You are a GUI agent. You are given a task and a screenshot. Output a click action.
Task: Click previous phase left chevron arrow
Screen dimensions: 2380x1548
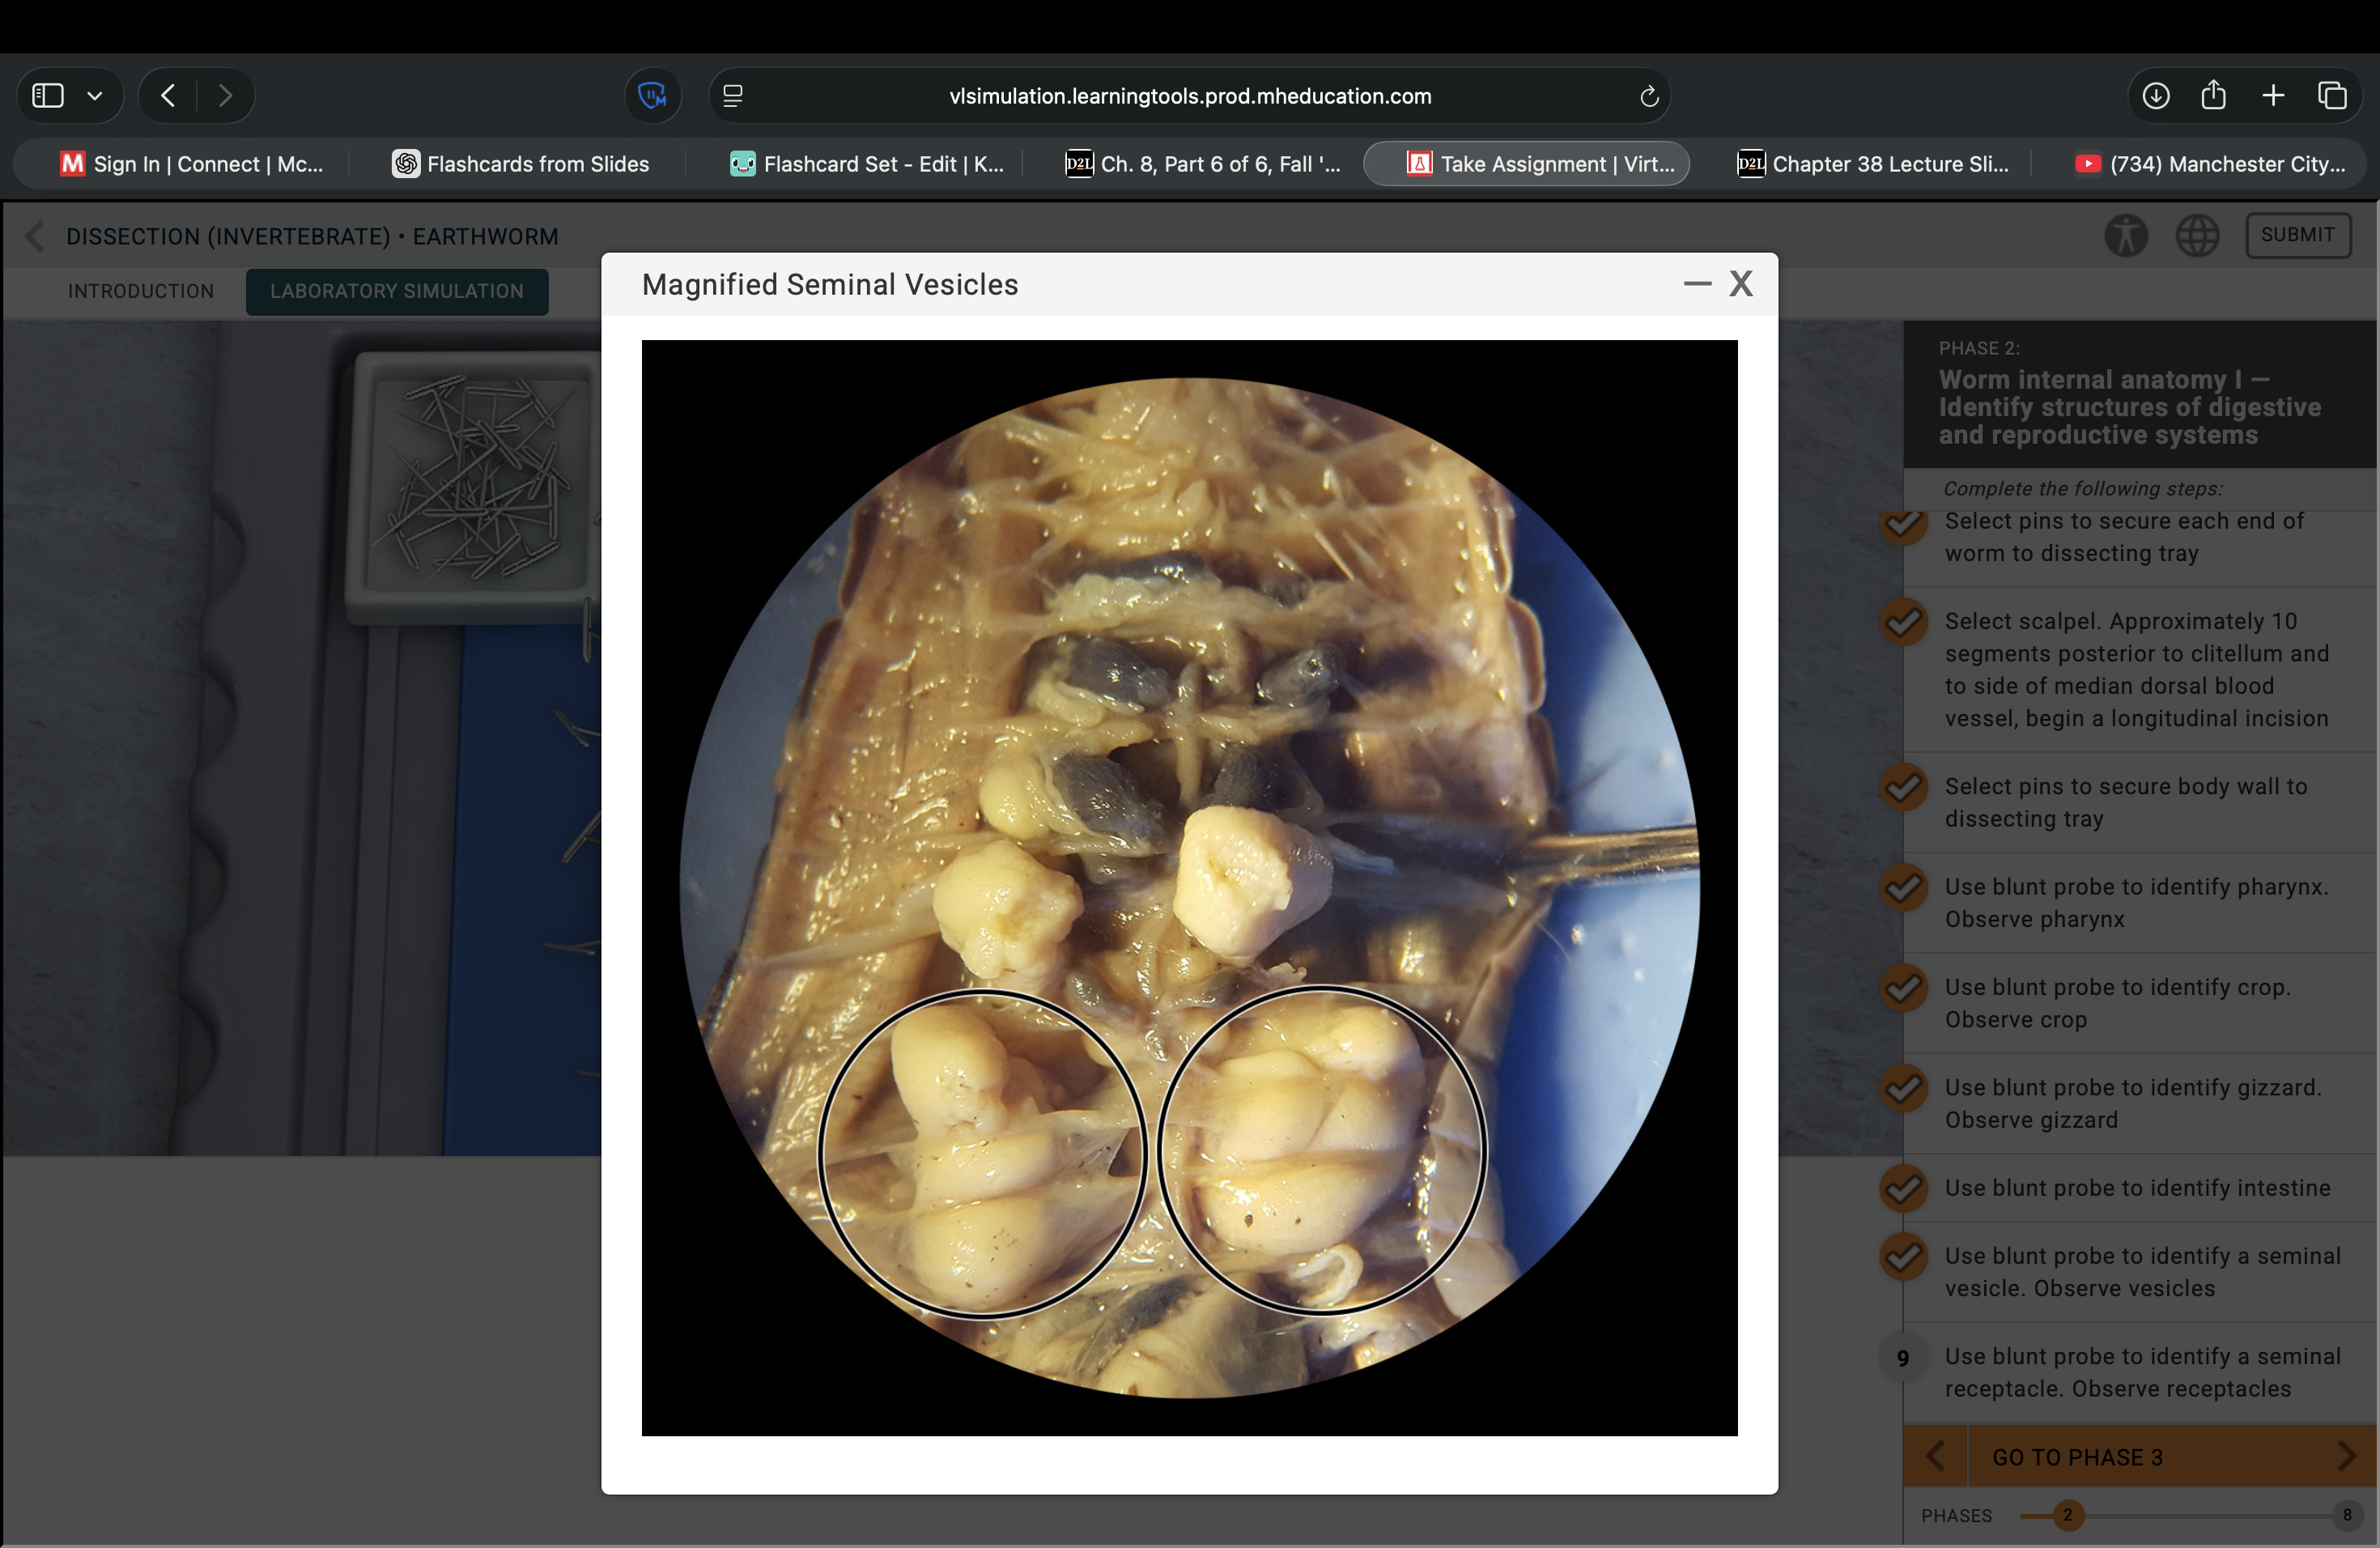pos(1936,1456)
